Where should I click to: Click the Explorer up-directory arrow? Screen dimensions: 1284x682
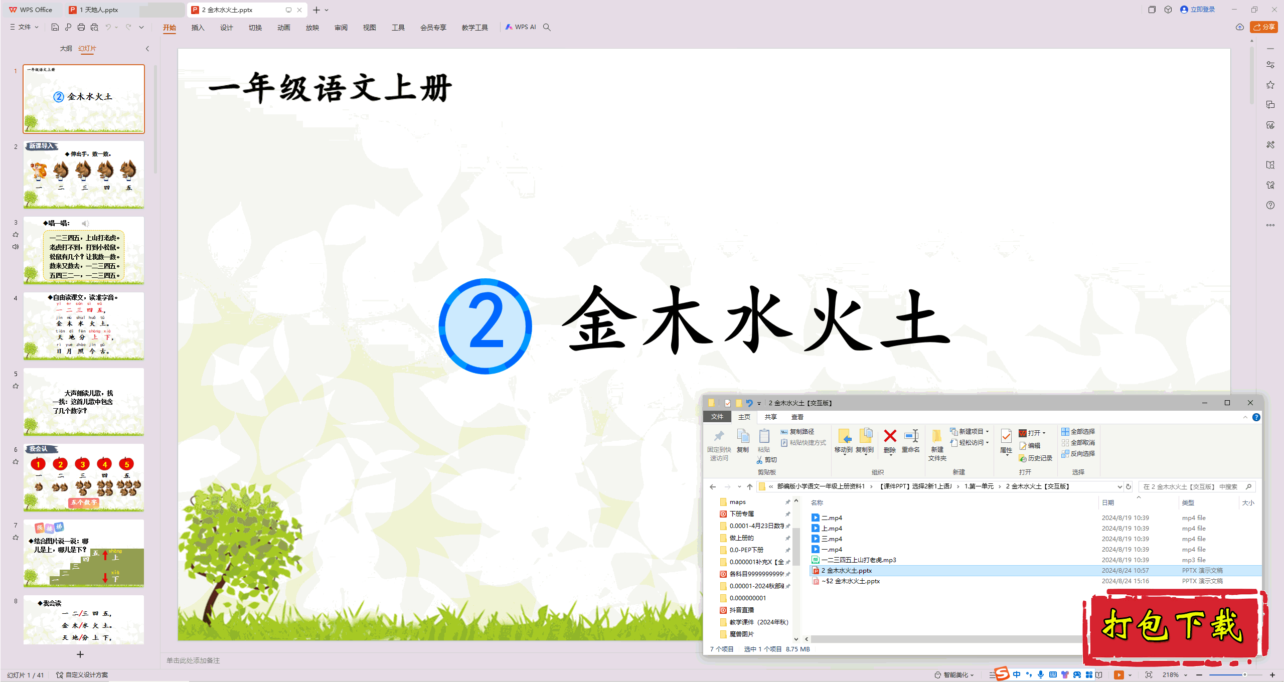tap(750, 486)
